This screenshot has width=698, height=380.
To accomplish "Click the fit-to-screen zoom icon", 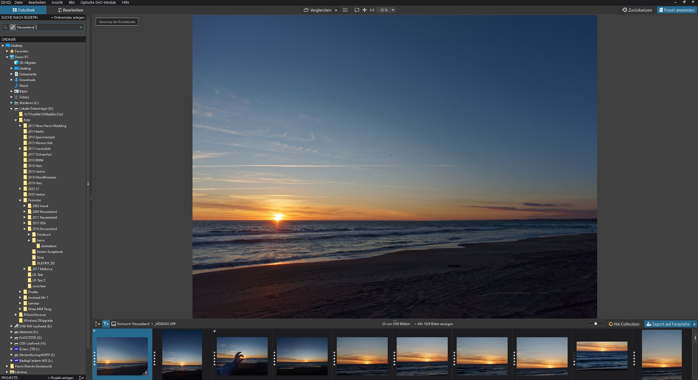I will (x=357, y=10).
